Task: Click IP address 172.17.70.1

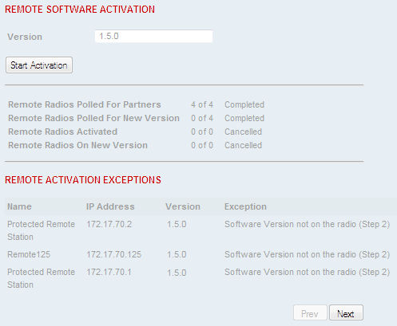Action: [109, 272]
